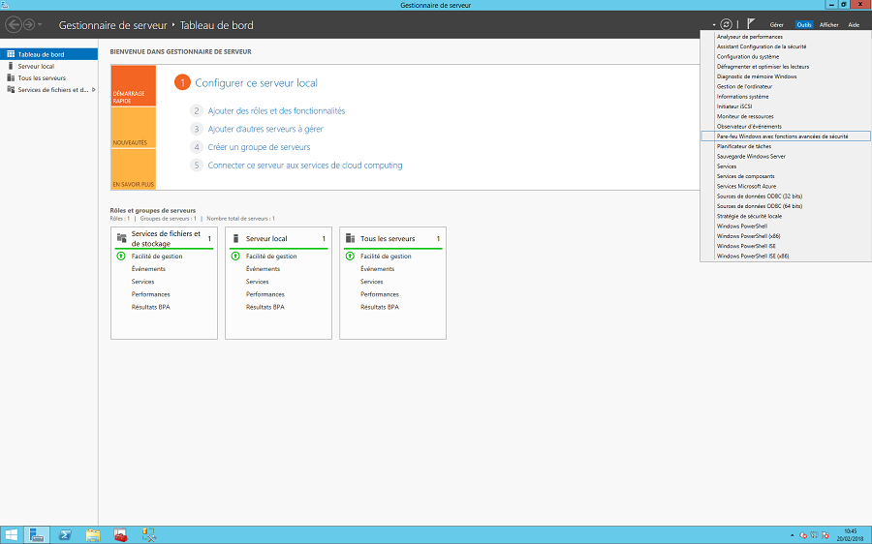Open Services de fichiers sidebar item

pyautogui.click(x=49, y=89)
